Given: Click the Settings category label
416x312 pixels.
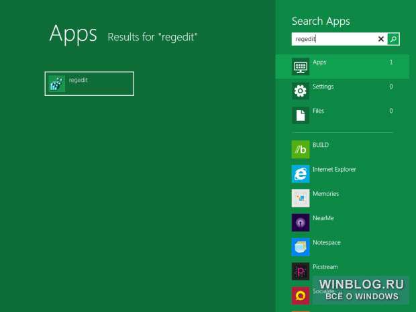Looking at the screenshot, I should (x=323, y=87).
